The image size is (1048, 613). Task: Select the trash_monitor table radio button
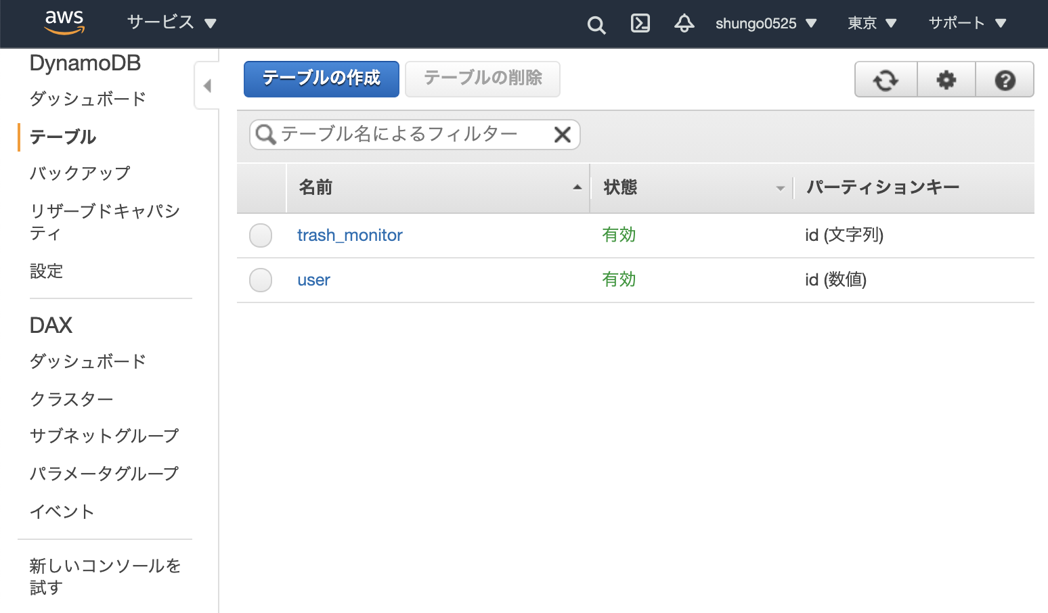[261, 235]
